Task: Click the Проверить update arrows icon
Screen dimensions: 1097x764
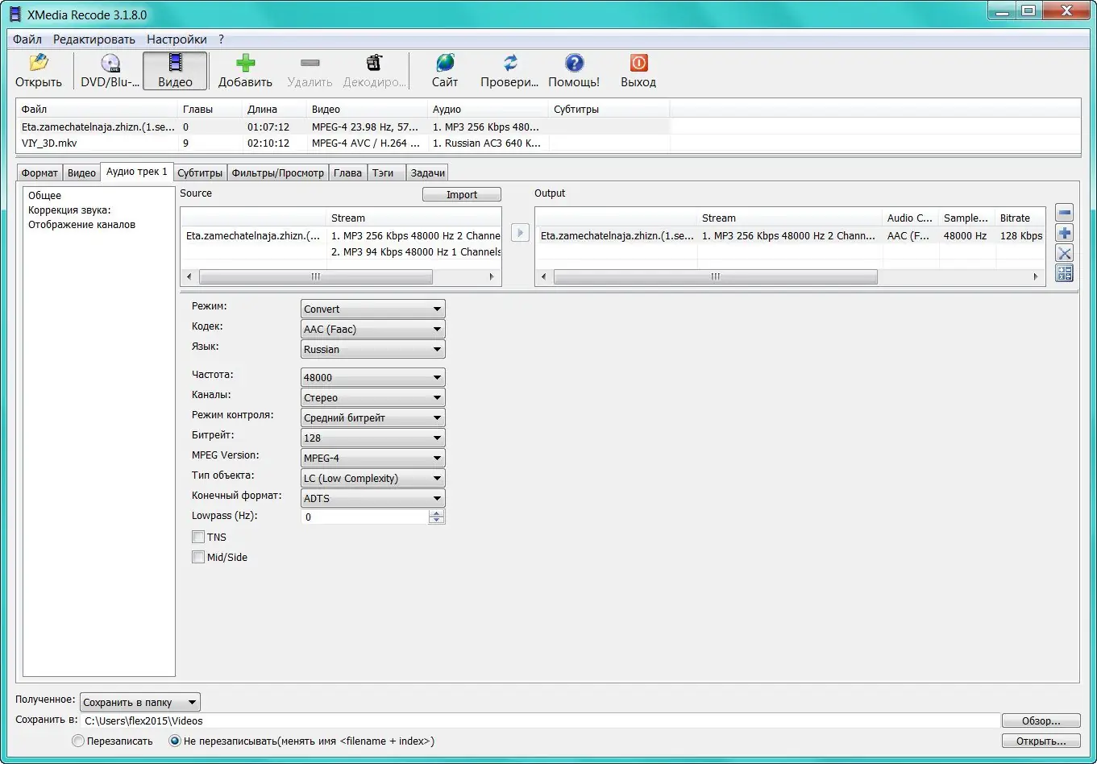Action: (509, 63)
